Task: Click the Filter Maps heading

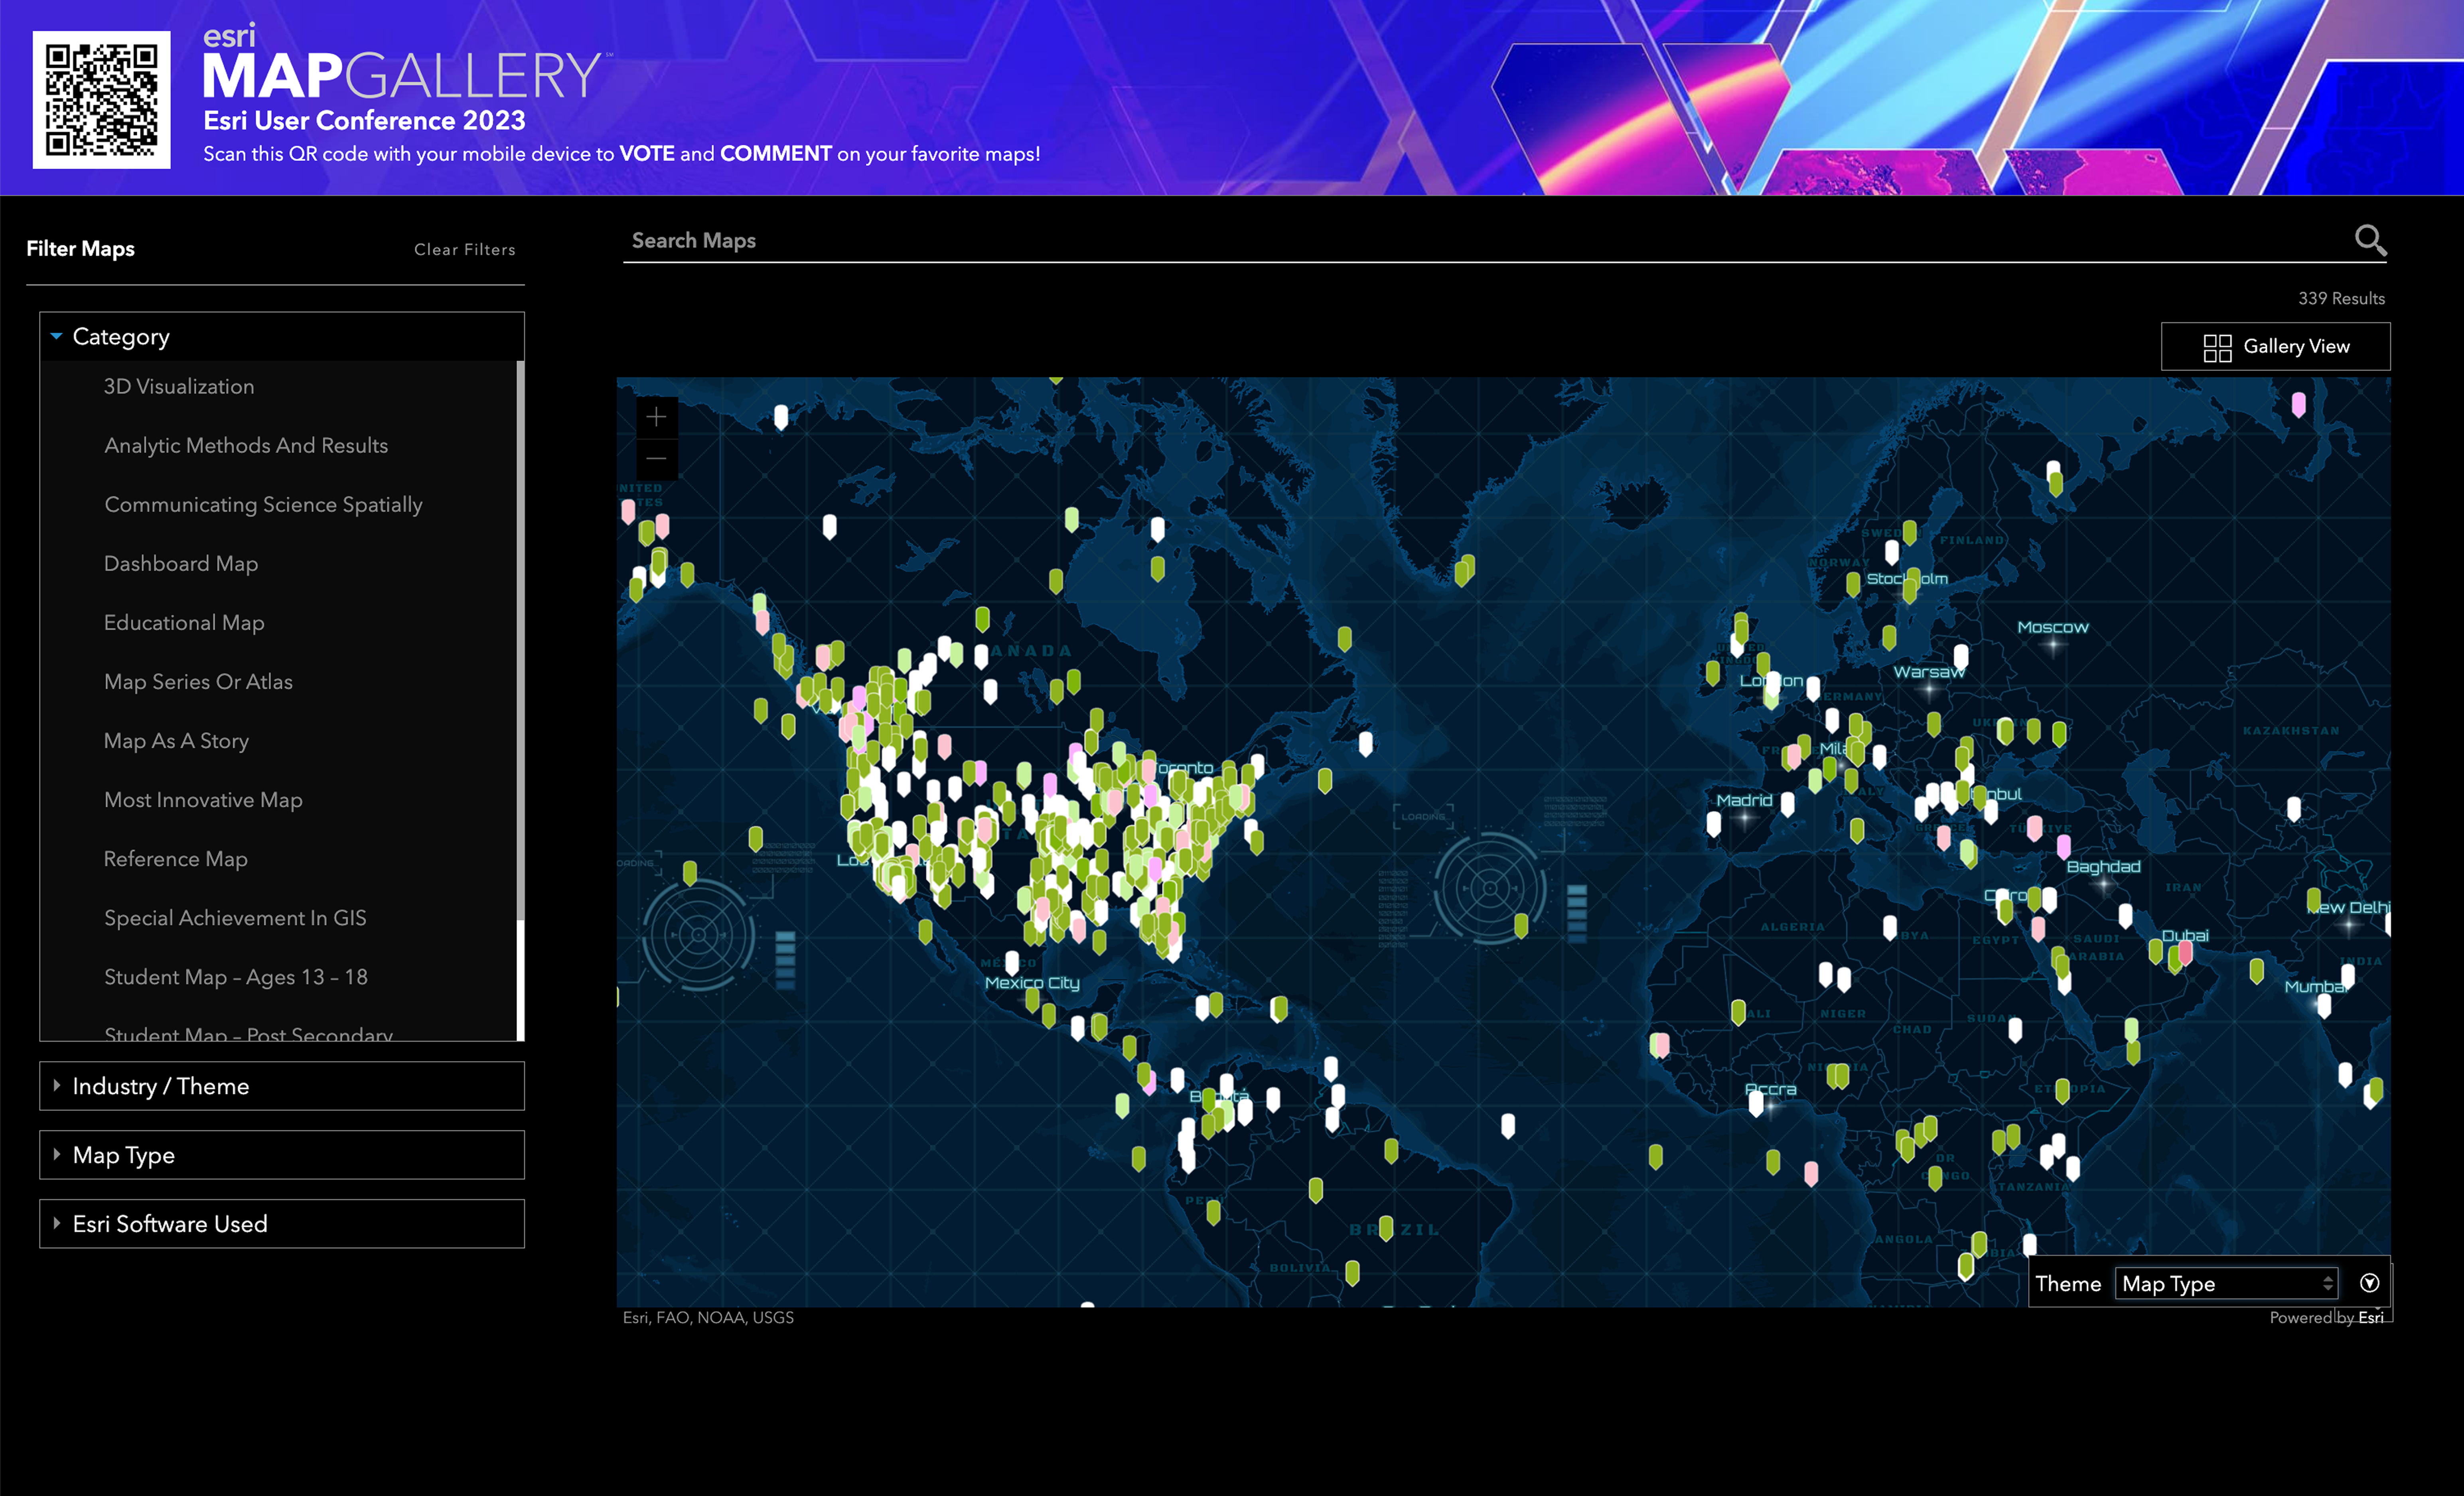Action: [x=80, y=248]
